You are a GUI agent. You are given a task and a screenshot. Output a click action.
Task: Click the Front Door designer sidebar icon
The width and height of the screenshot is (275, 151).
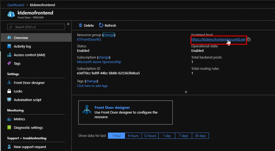tap(9, 83)
